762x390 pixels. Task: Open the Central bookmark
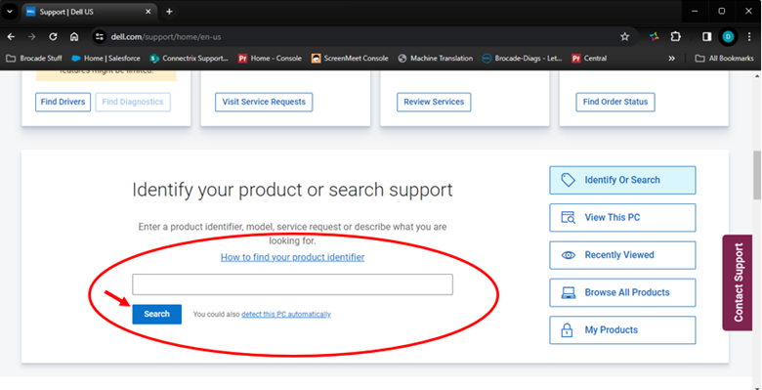pos(589,59)
